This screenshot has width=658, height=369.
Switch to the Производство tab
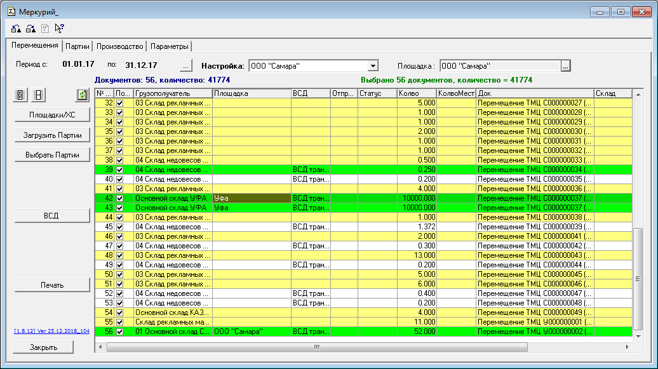[119, 46]
